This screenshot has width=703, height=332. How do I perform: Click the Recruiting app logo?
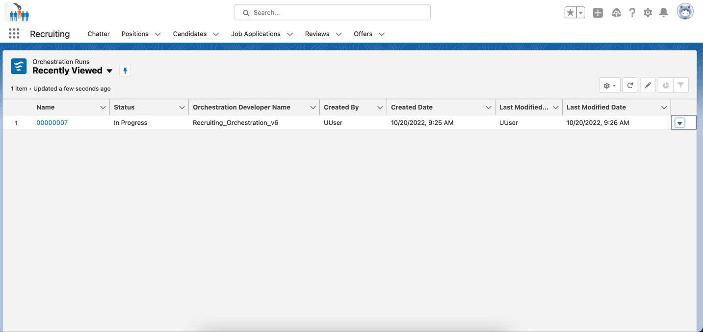coord(19,12)
